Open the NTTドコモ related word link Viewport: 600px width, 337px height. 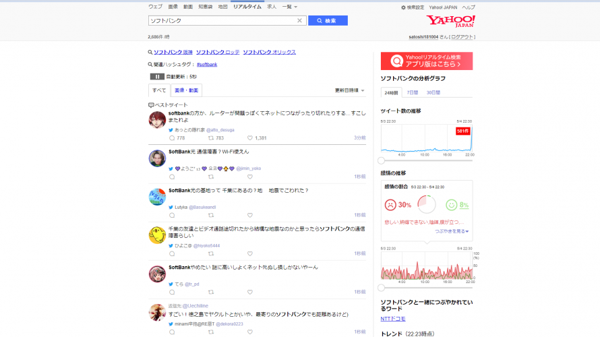pos(393,319)
